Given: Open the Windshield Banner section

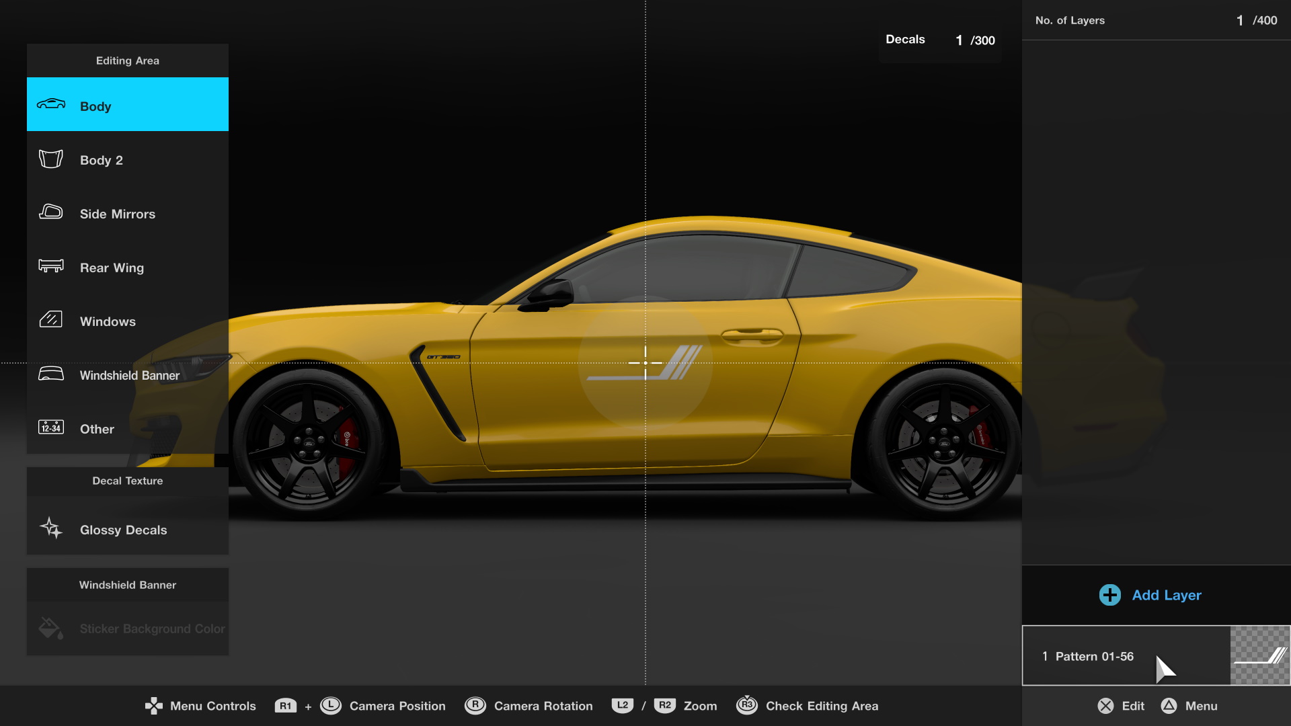Looking at the screenshot, I should pyautogui.click(x=127, y=584).
